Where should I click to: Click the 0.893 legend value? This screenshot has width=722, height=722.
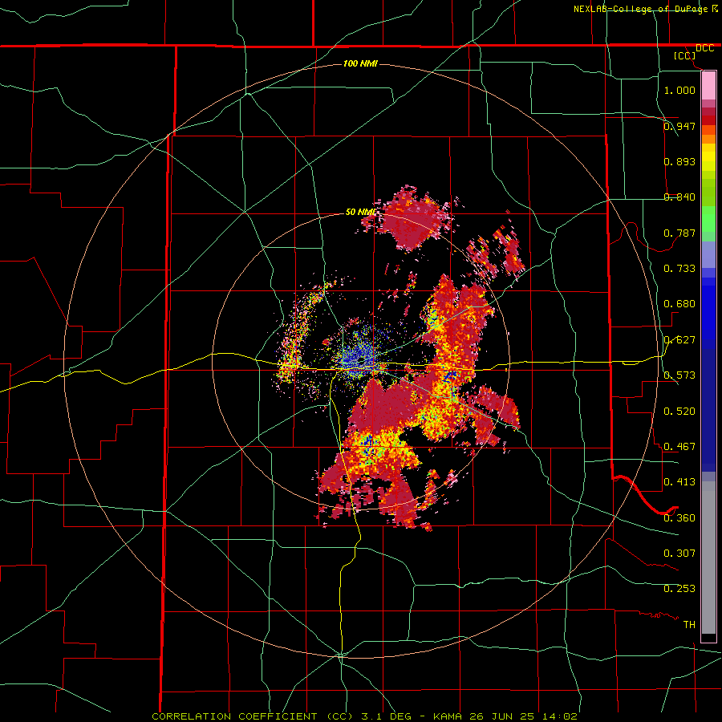(x=679, y=161)
